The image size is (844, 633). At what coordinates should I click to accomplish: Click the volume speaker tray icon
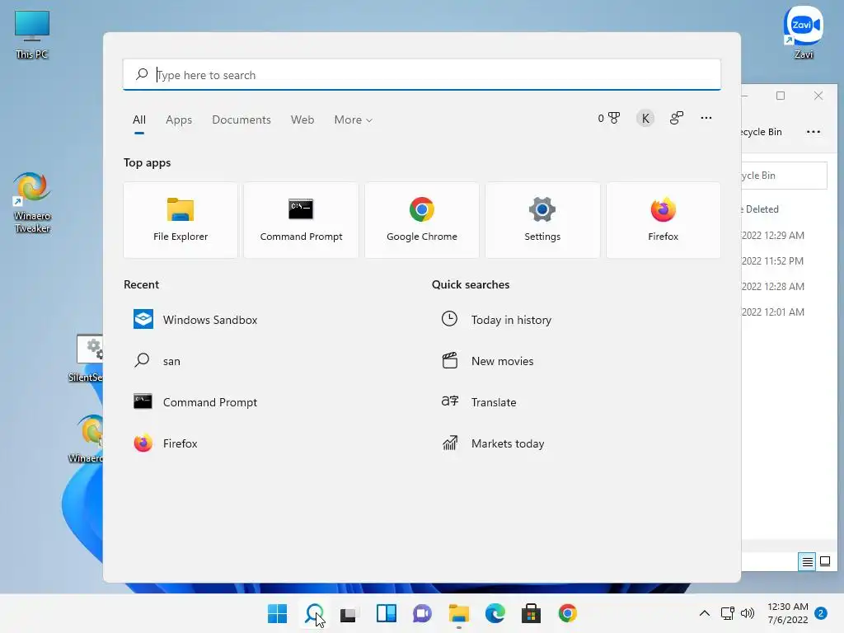tap(747, 613)
